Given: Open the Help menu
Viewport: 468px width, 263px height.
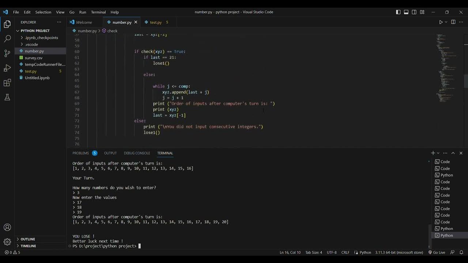Looking at the screenshot, I should click(115, 12).
